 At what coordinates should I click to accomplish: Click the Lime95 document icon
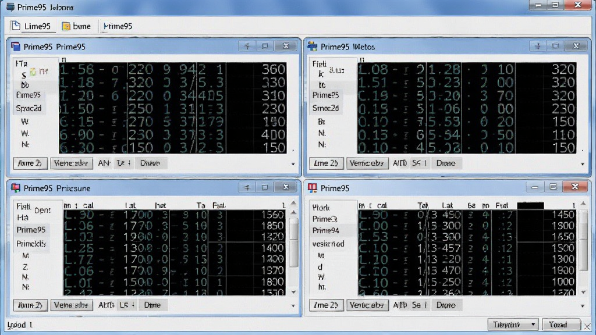tap(16, 26)
